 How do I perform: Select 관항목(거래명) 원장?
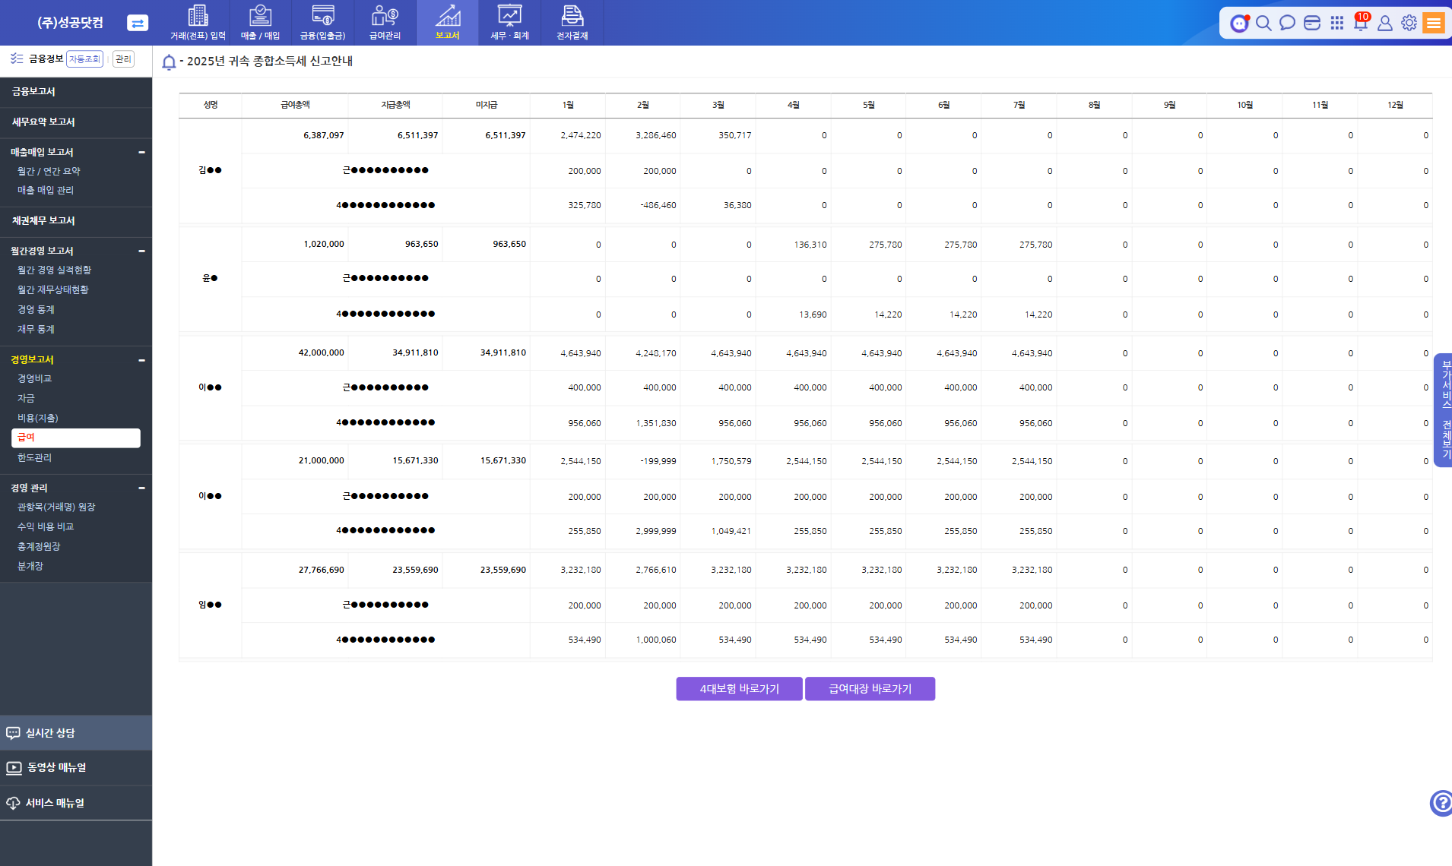click(x=56, y=507)
